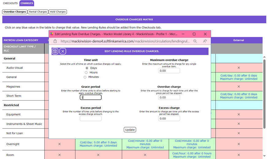The height and width of the screenshot is (159, 268).
Task: Click the Excess period input field
Action: [91, 118]
